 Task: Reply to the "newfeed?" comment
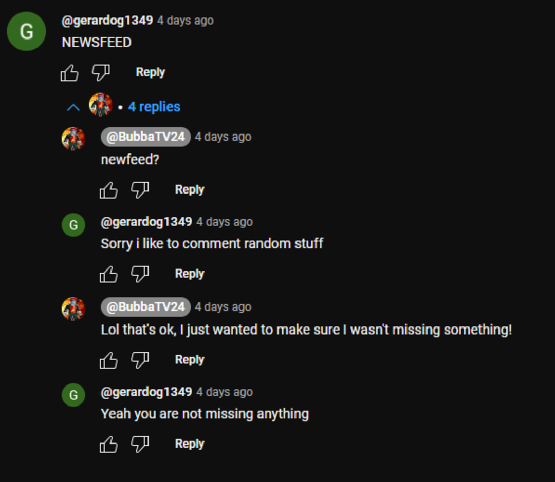coord(189,189)
